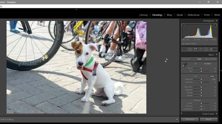Open the Map module
The height and width of the screenshot is (124, 222).
169,15
